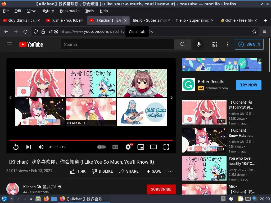Switch to theater mode icon
This screenshot has width=271, height=203.
[153, 147]
